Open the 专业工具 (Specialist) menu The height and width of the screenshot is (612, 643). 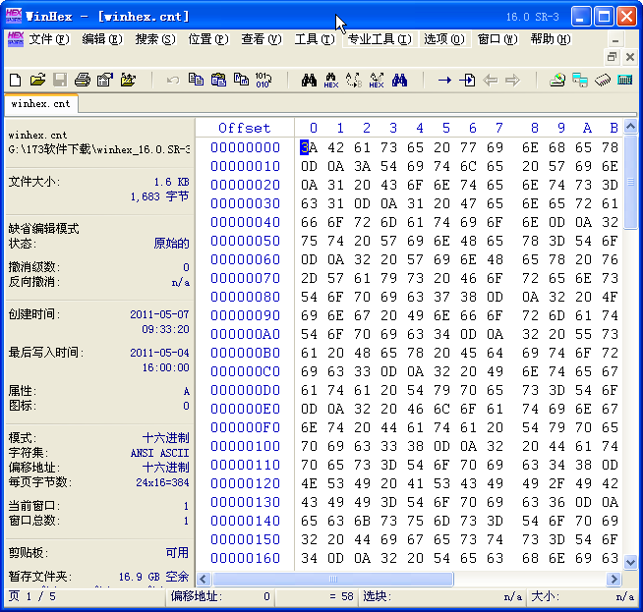coord(378,39)
